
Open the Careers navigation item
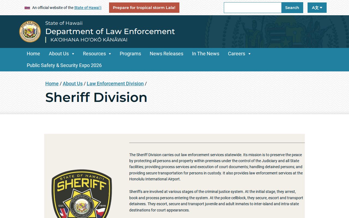click(x=236, y=54)
